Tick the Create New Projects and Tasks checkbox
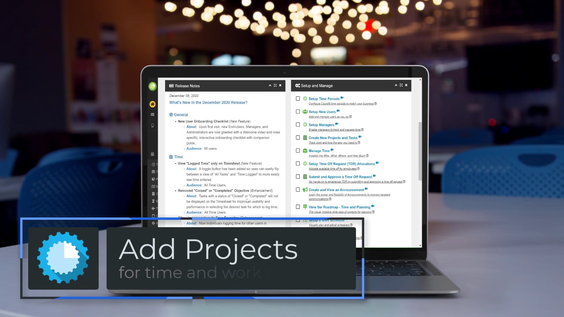 point(298,138)
